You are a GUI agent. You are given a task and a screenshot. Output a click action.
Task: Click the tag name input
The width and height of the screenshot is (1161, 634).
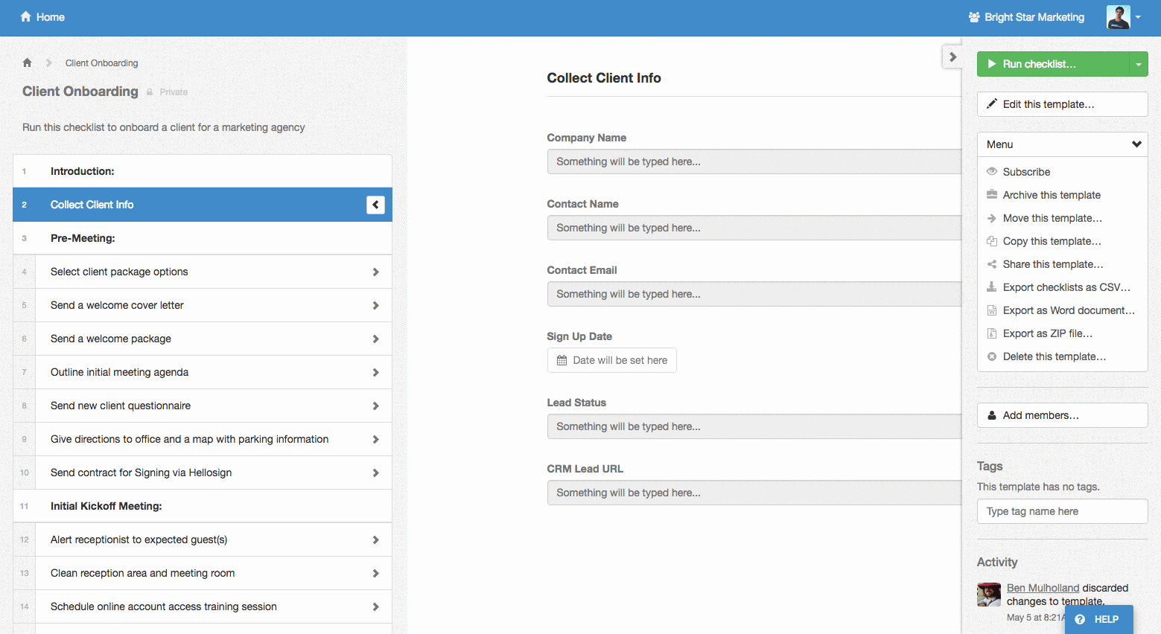pyautogui.click(x=1063, y=511)
